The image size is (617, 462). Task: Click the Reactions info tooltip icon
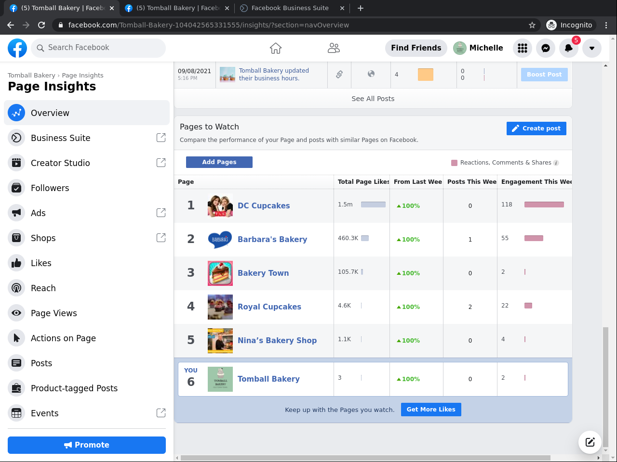556,163
